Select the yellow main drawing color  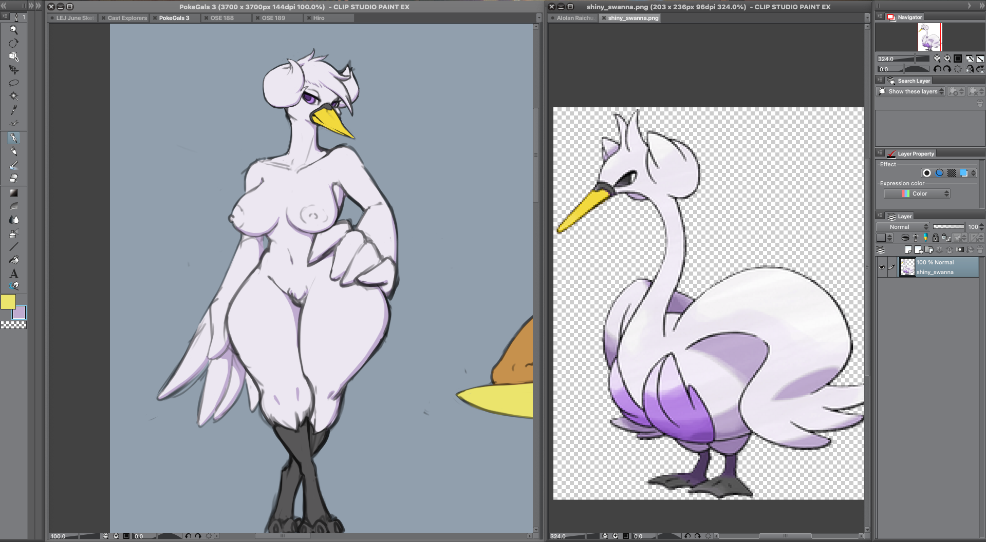[x=8, y=302]
